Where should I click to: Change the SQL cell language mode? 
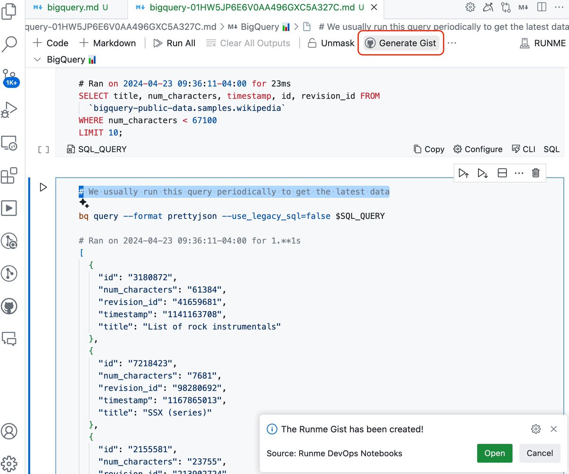point(551,149)
